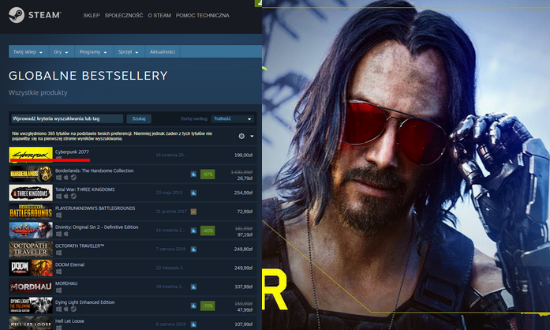550x330 pixels.
Task: Click Windows icon under PLAYERUNKNOWN'S BATTLEGROUNDS
Action: tap(58, 215)
